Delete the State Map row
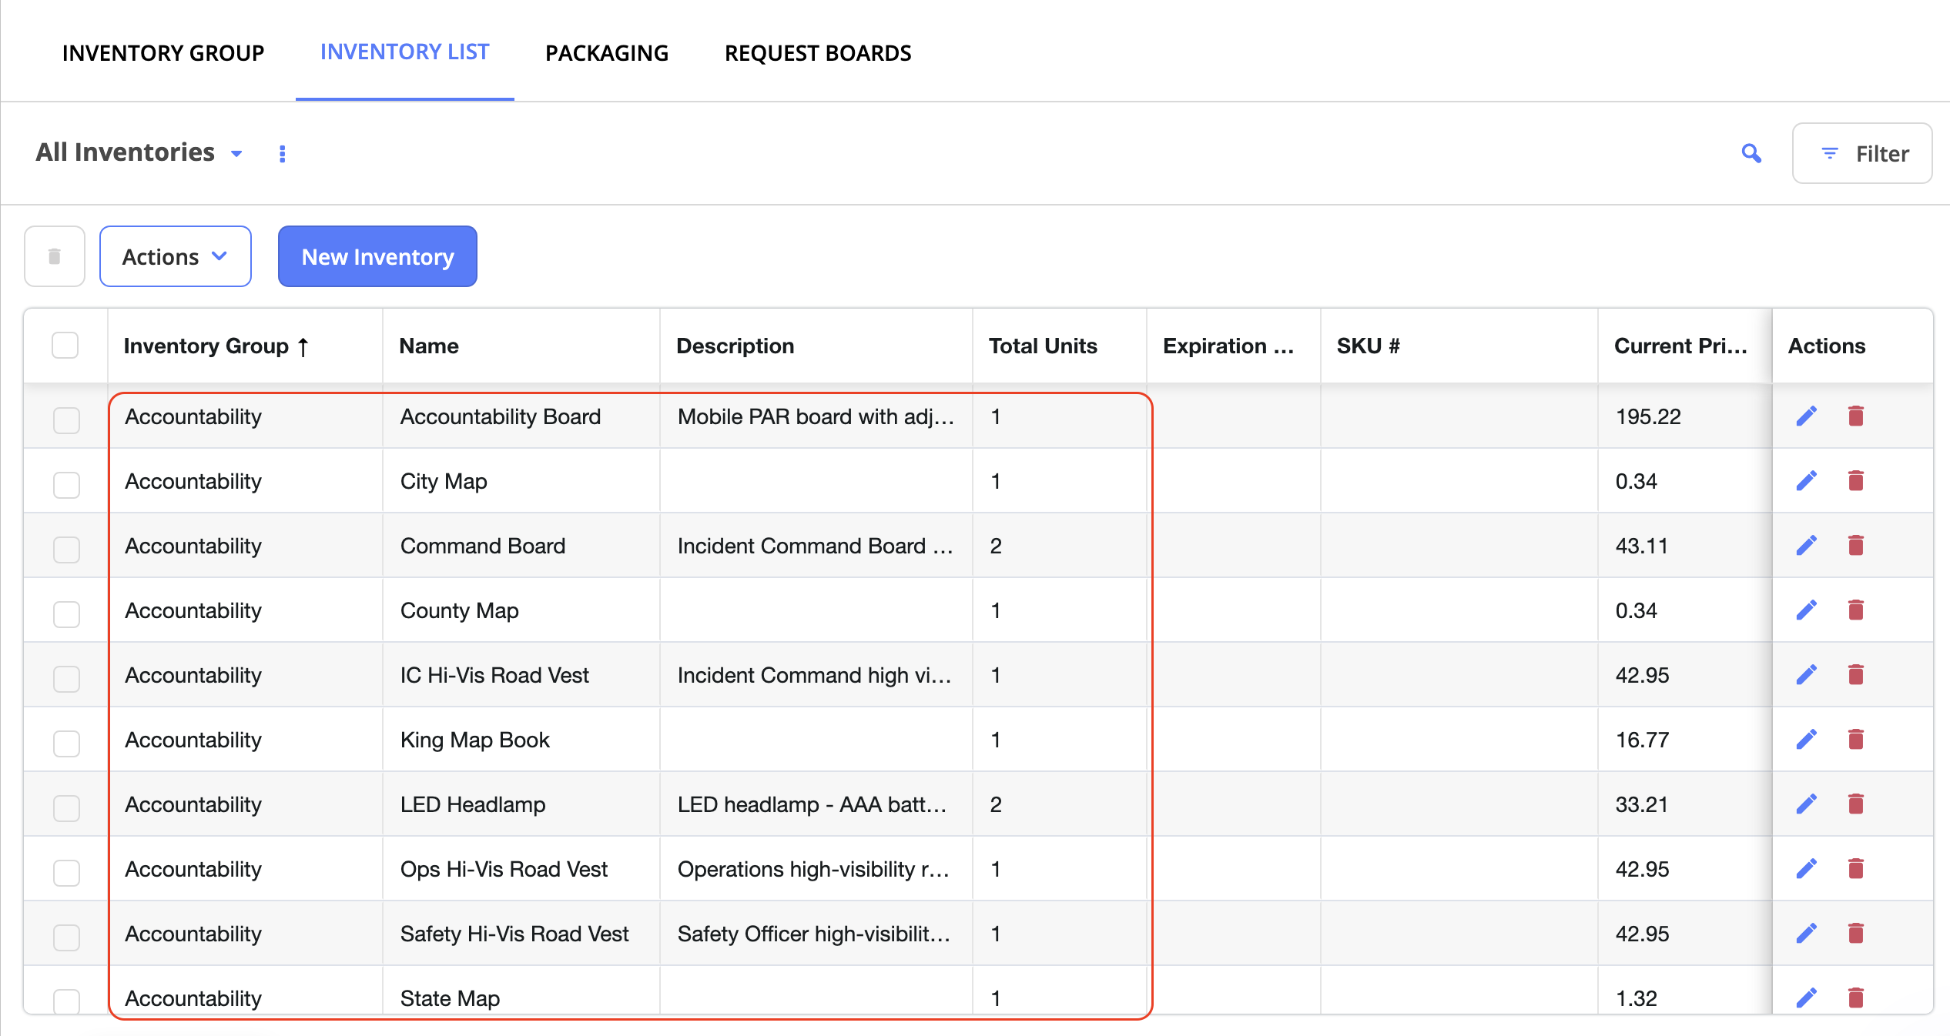This screenshot has height=1036, width=1950. tap(1856, 998)
